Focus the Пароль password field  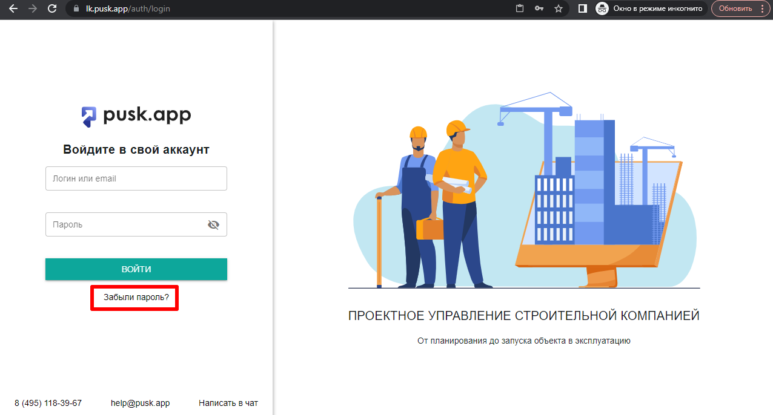point(136,224)
